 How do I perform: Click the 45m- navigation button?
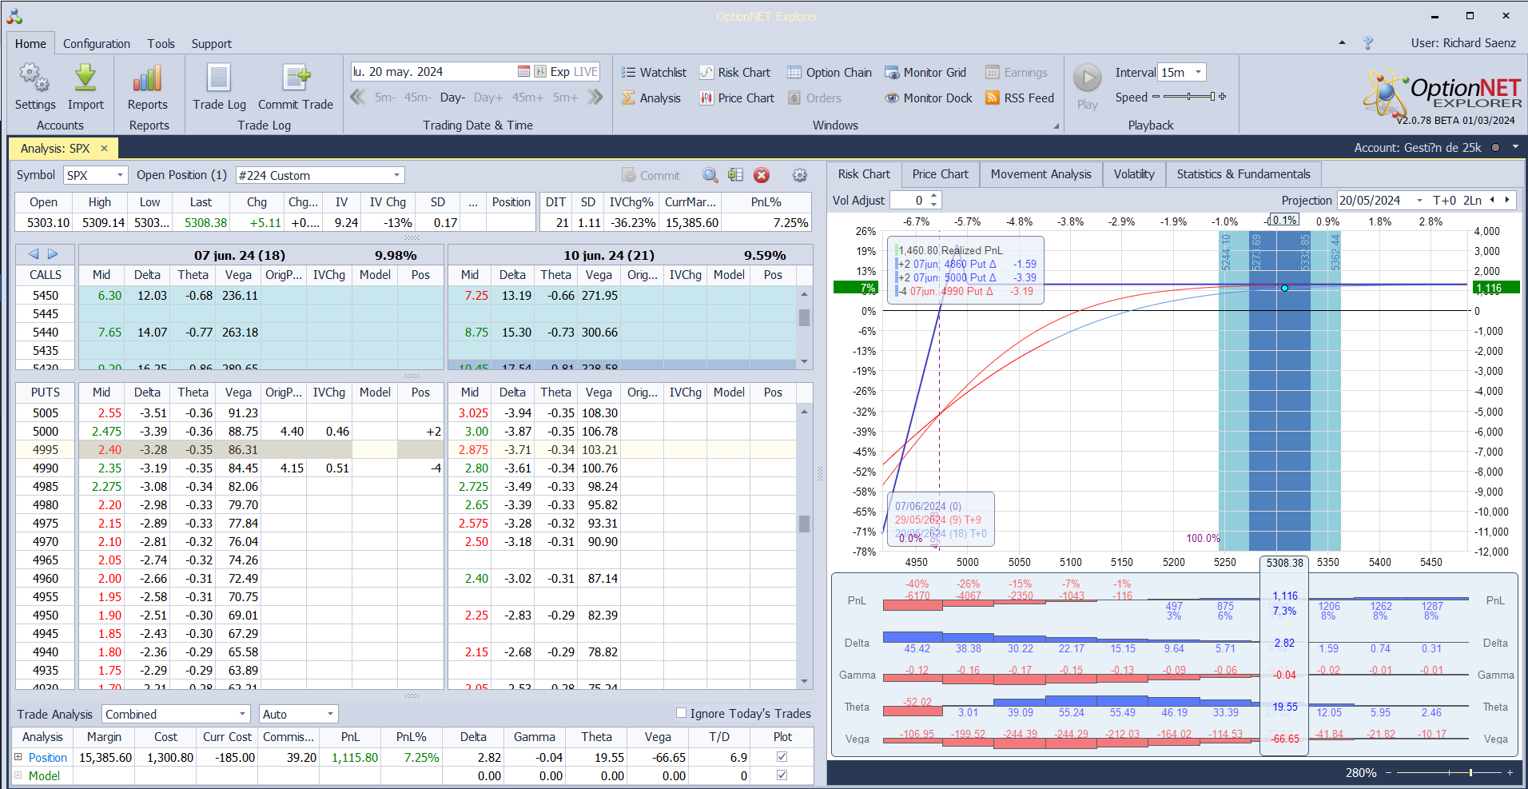[417, 98]
